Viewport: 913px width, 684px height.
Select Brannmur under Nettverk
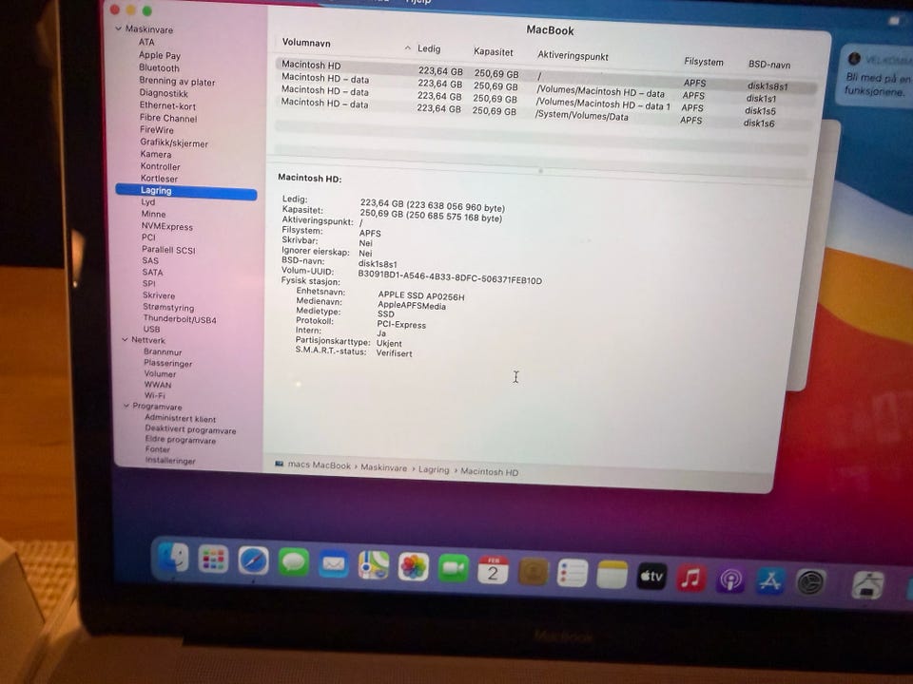point(163,351)
